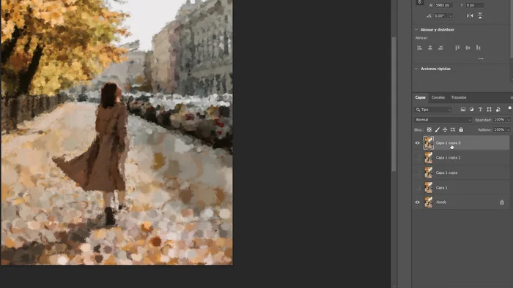The width and height of the screenshot is (513, 288).
Task: Click the Y position input field
Action: pos(475,5)
